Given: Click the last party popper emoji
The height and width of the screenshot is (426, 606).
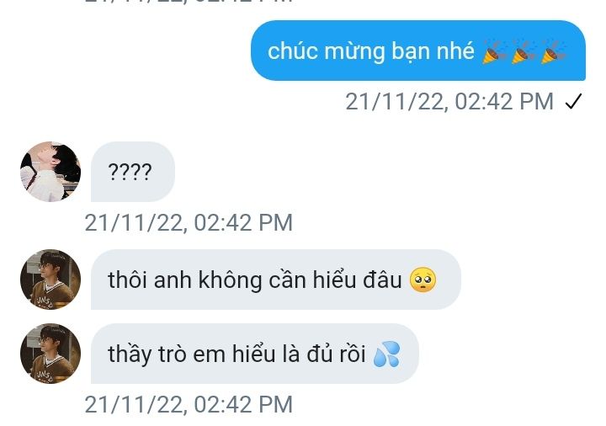Looking at the screenshot, I should [553, 51].
